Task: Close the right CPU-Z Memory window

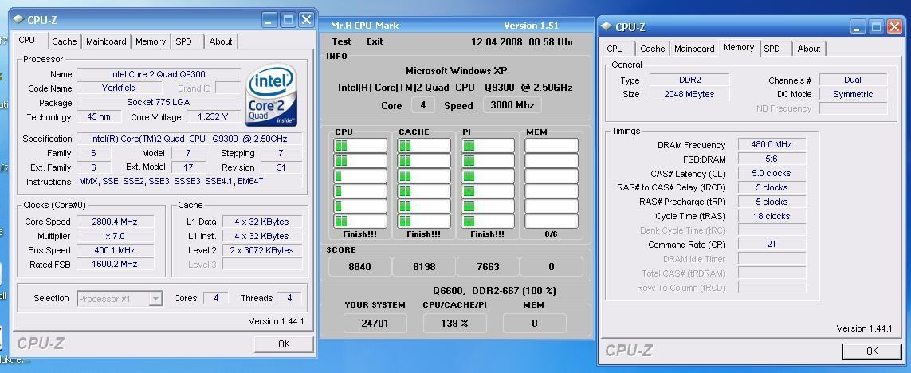Action: (x=895, y=27)
